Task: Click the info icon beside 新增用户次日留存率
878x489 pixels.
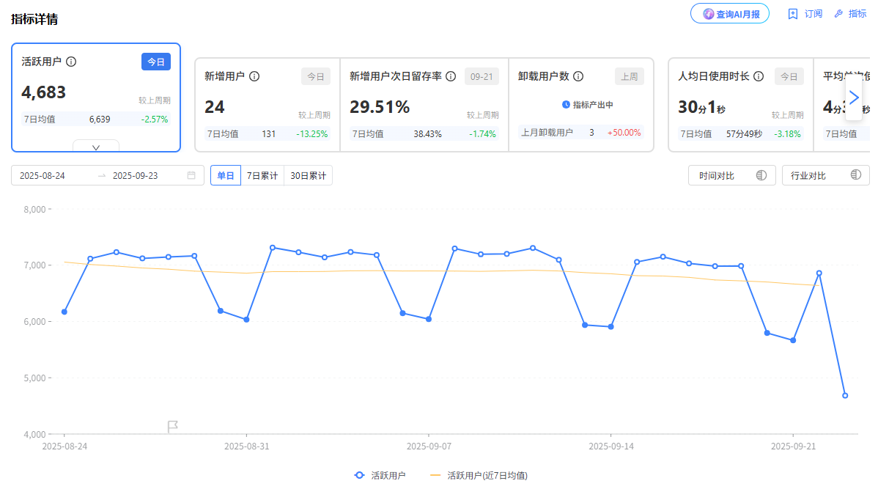Action: click(451, 76)
